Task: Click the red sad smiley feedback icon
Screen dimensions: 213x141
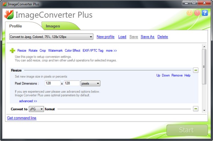Action: (197, 13)
